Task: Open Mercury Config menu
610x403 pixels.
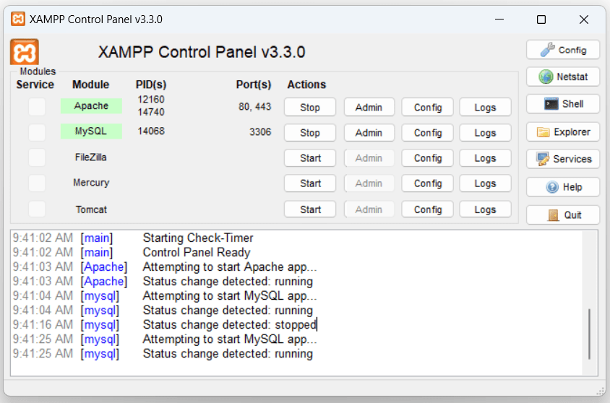Action: coord(428,183)
